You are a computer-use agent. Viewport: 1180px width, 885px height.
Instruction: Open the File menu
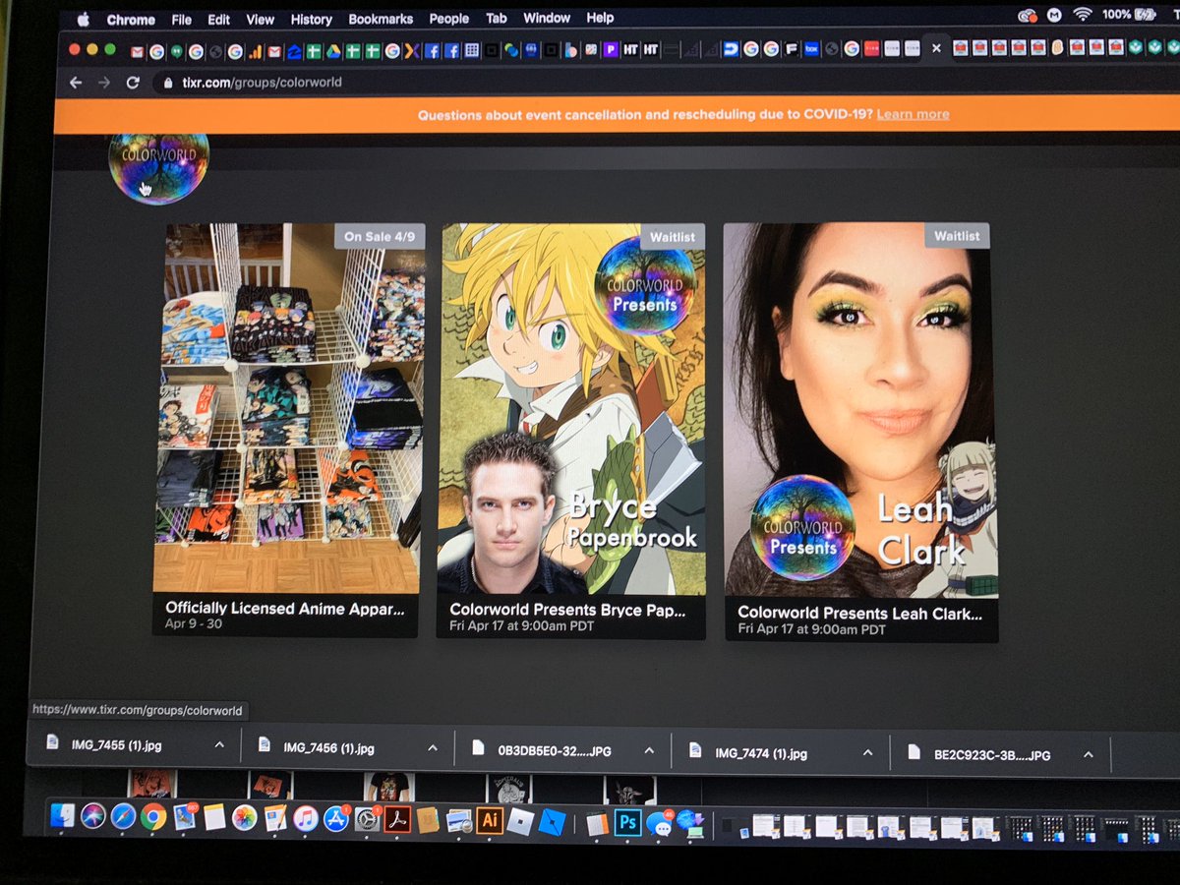[182, 20]
